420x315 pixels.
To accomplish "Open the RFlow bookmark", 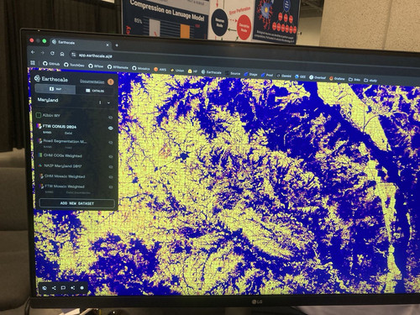I will 96,66.
